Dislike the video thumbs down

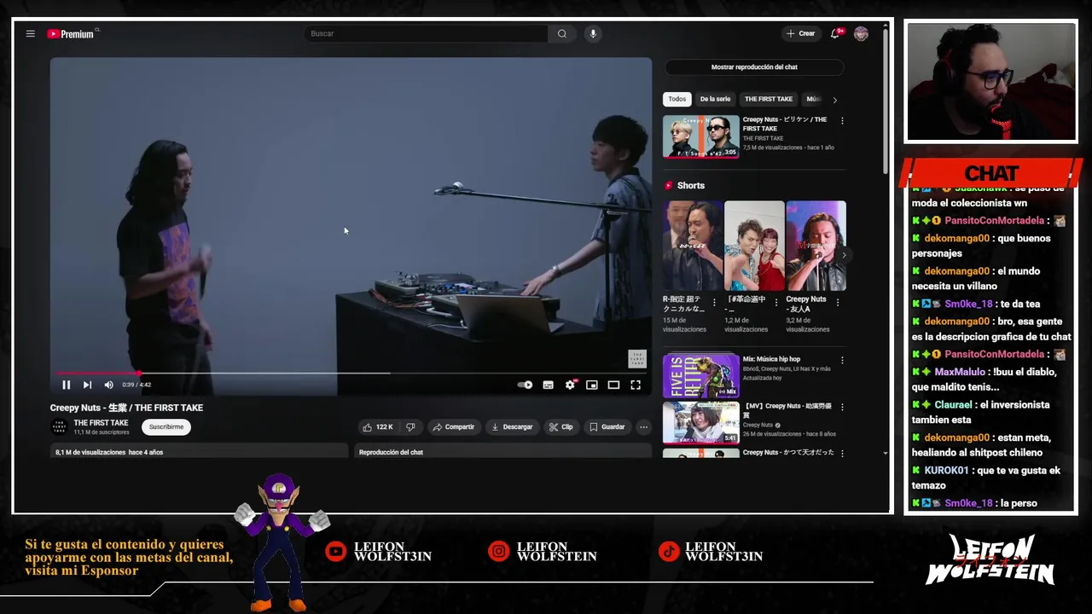[410, 427]
